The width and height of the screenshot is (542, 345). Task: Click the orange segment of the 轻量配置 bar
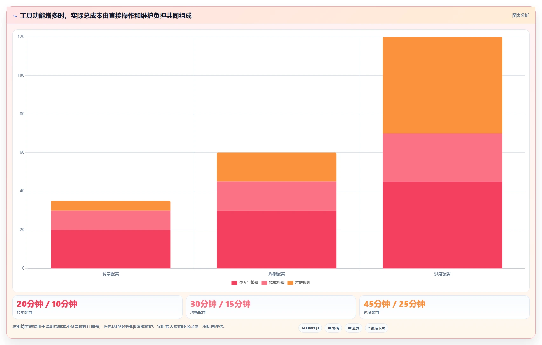point(111,206)
